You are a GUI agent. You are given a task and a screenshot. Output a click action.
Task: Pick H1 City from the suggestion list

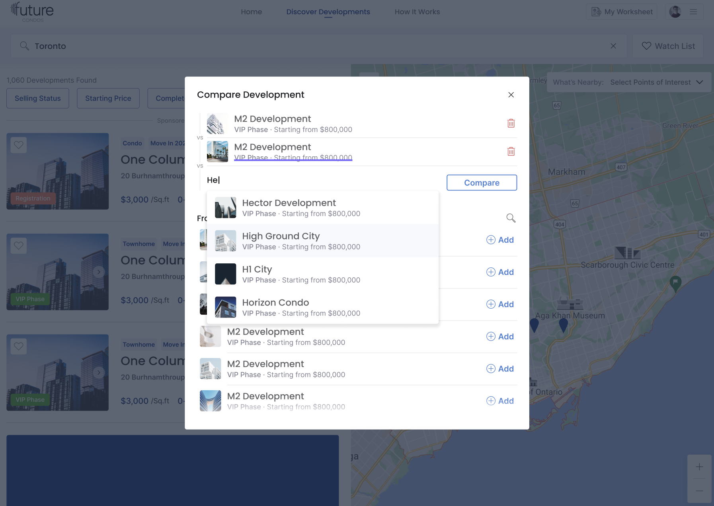pos(323,274)
